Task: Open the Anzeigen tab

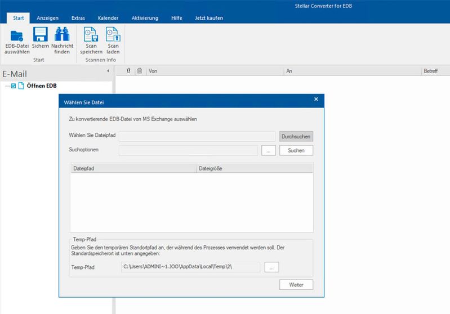Action: point(48,18)
